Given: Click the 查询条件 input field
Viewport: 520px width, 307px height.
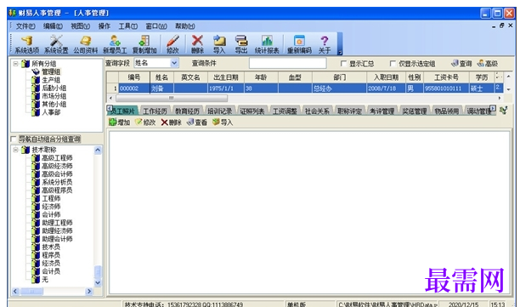Looking at the screenshot, I should coord(287,63).
